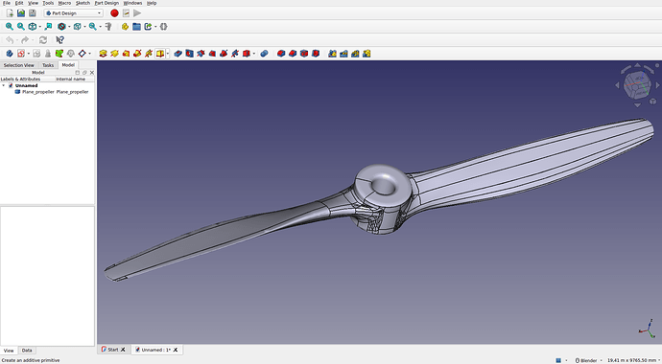Click the What's This help cursor
662x364 pixels.
(59, 40)
